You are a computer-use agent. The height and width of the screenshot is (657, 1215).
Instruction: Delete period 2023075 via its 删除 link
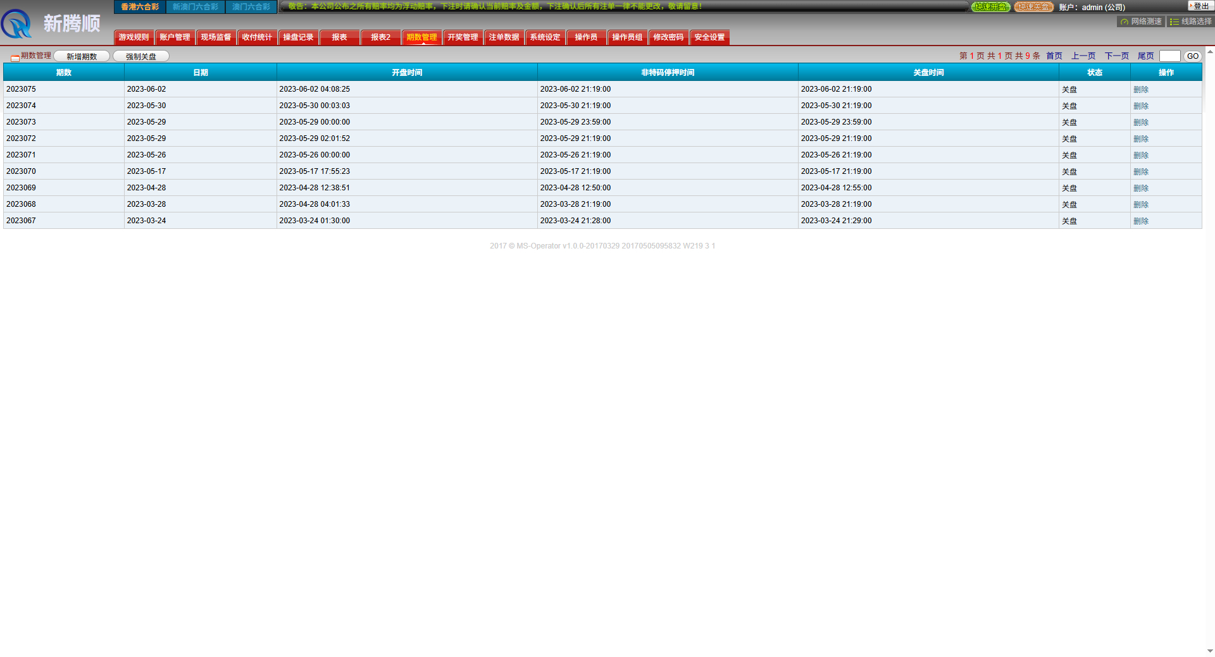pyautogui.click(x=1140, y=90)
